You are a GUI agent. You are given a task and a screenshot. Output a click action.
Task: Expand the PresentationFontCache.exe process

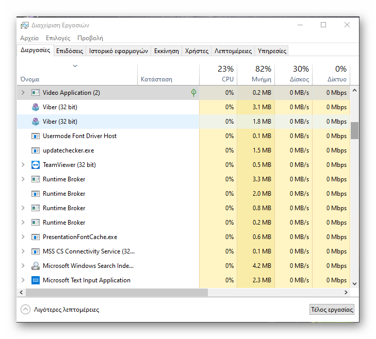[x=23, y=236]
